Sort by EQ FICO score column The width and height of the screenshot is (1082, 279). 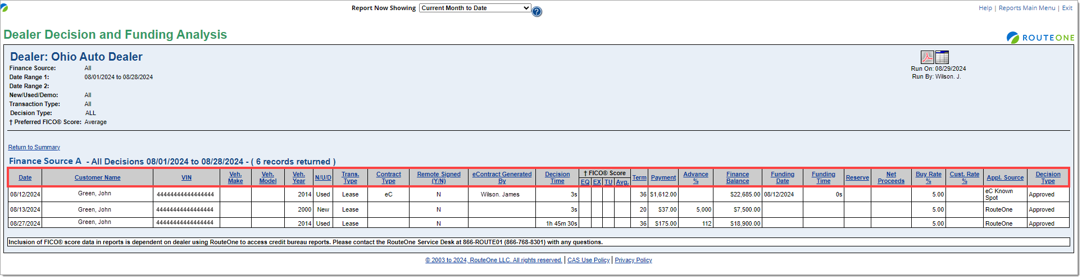click(585, 182)
